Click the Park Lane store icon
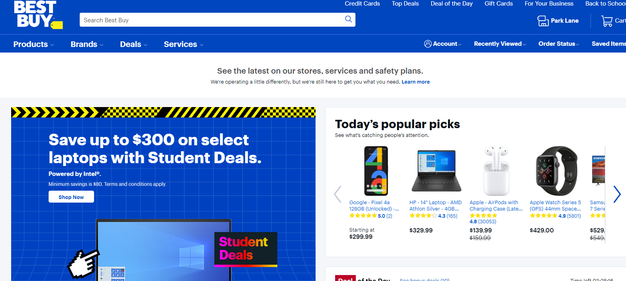Image resolution: width=626 pixels, height=281 pixels. coord(543,21)
